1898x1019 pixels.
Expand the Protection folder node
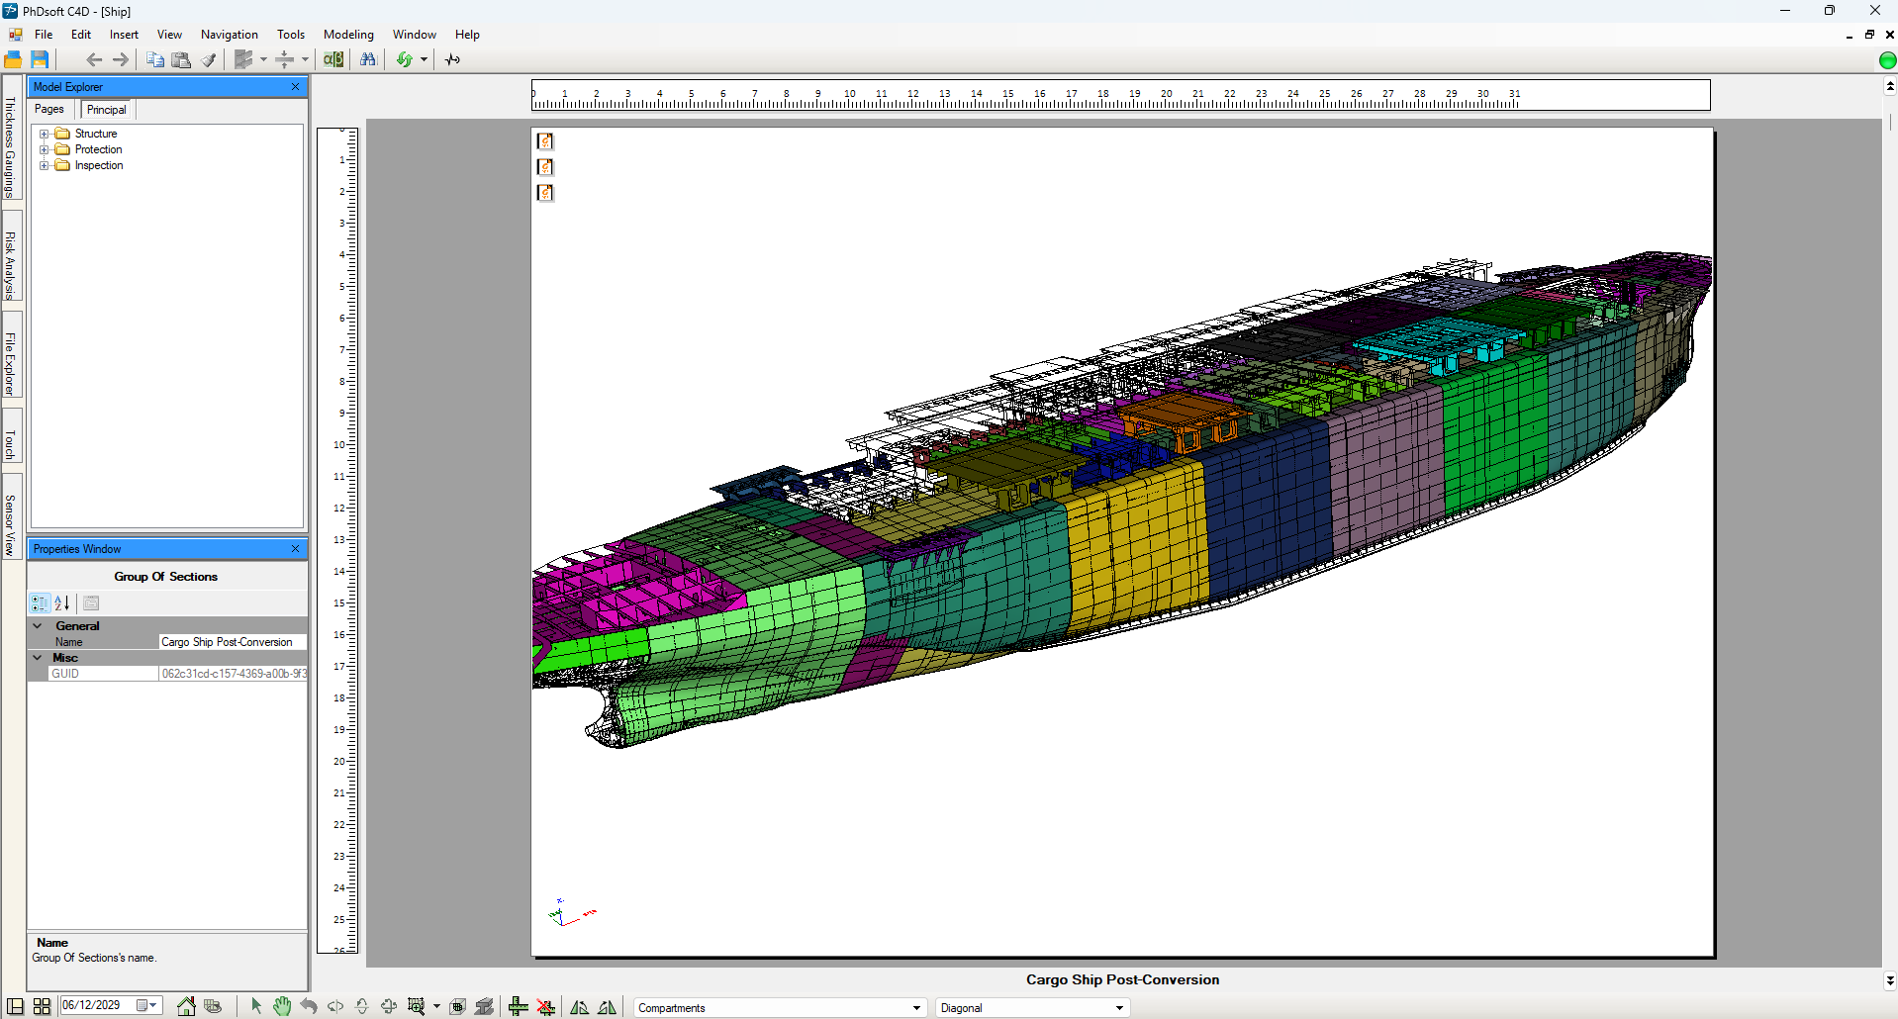tap(44, 149)
